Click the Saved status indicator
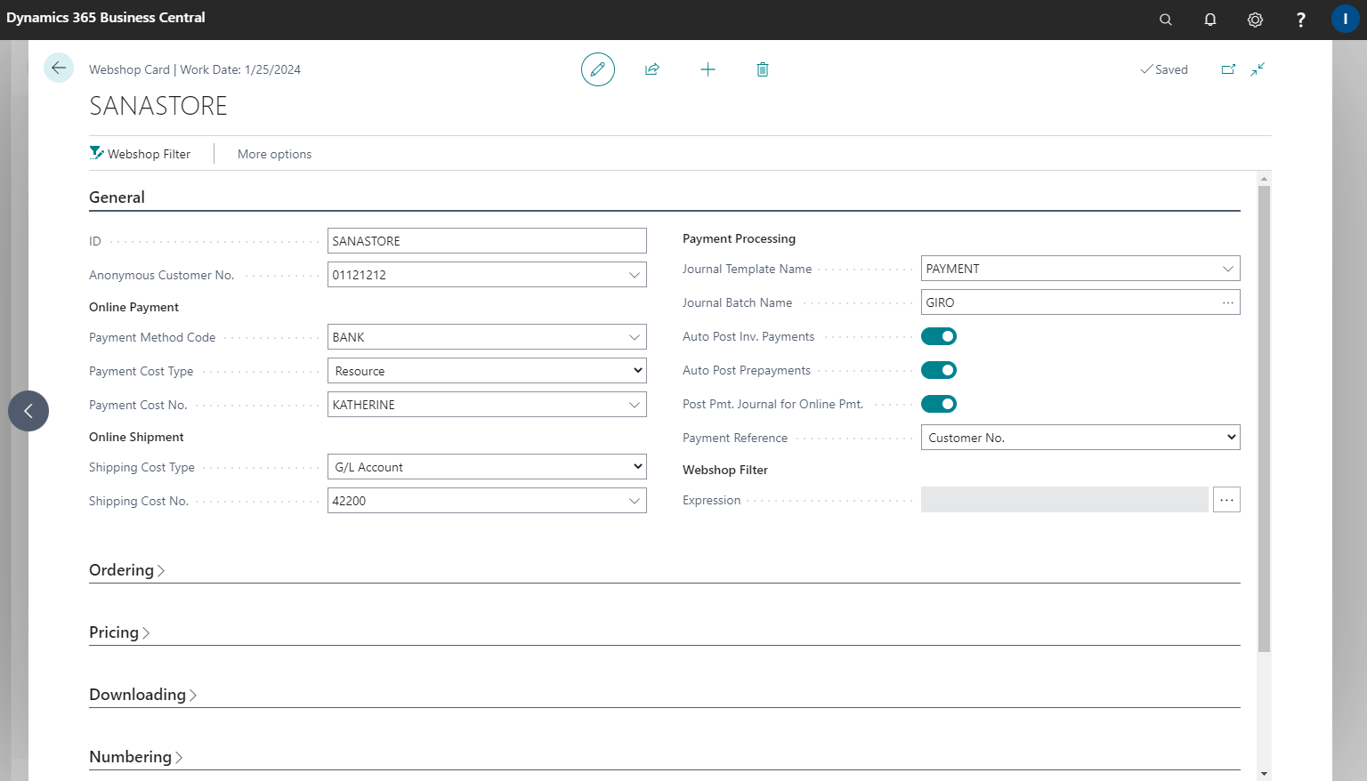 [1164, 69]
